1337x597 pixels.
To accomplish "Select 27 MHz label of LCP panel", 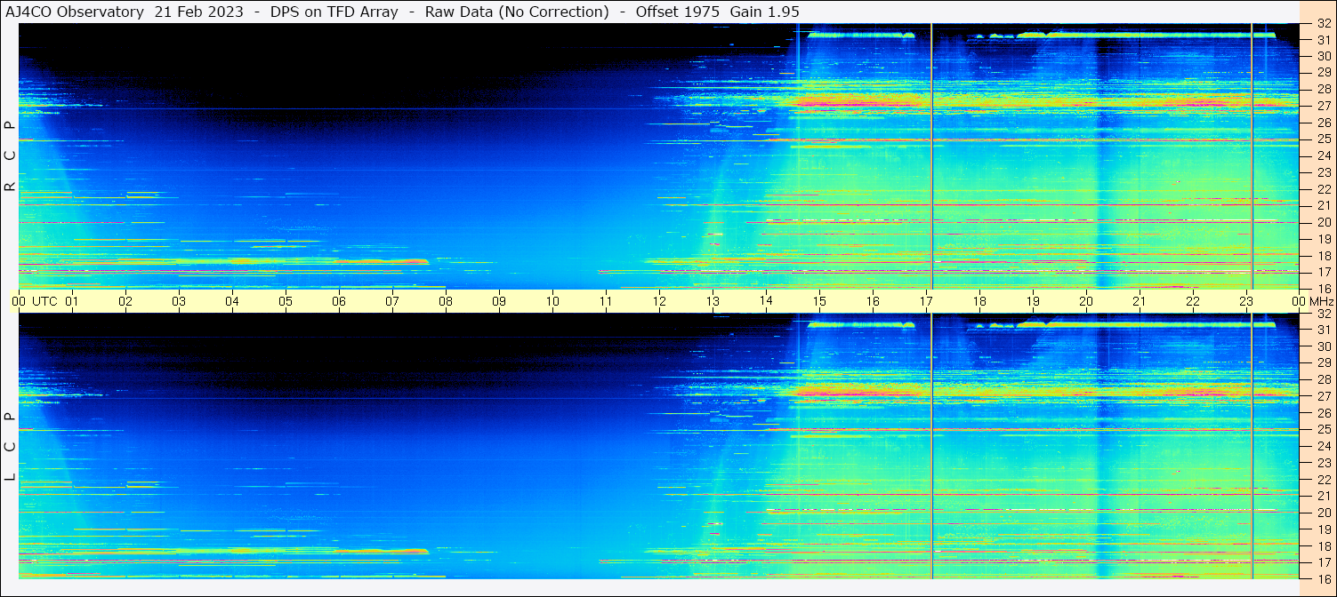I will 1324,396.
